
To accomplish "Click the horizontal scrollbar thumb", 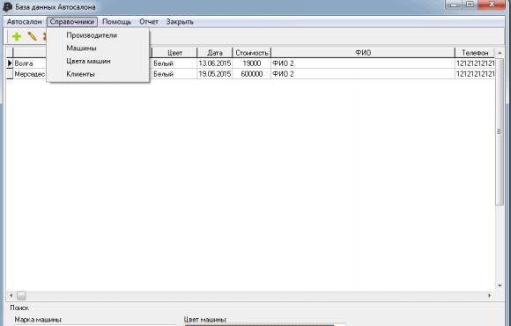I will click(x=21, y=296).
